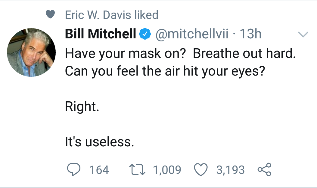Visit the @mitchellvii handle

[x=191, y=34]
